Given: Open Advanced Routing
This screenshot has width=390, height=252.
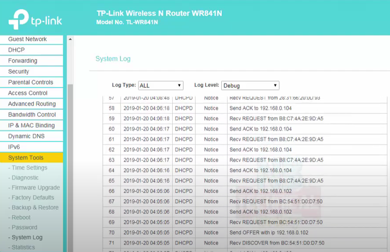Looking at the screenshot, I should [x=32, y=104].
